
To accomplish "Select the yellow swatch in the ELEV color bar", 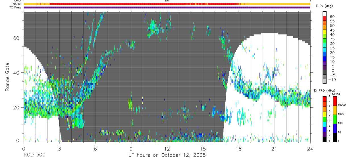I will tap(325, 32).
